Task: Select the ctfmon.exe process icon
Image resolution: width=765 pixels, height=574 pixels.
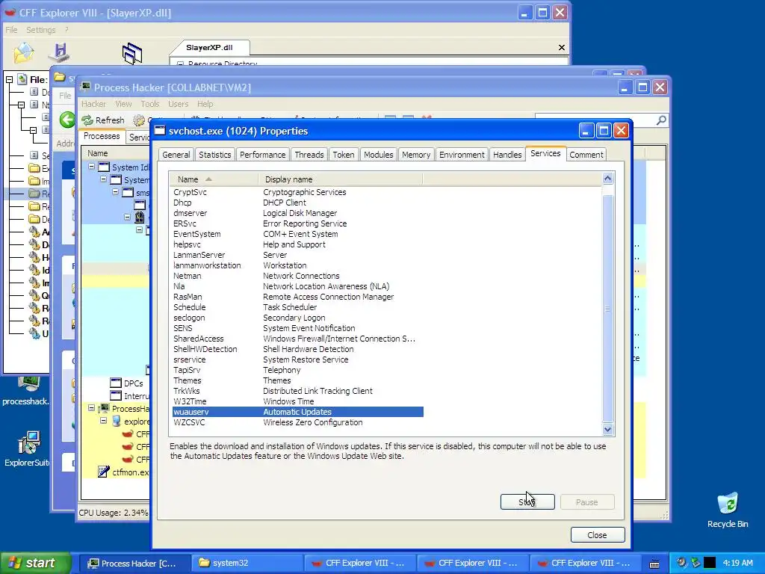Action: coord(103,472)
